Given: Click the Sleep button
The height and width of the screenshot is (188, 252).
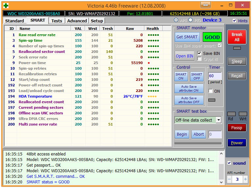Looking at the screenshot, I should tap(237, 61).
